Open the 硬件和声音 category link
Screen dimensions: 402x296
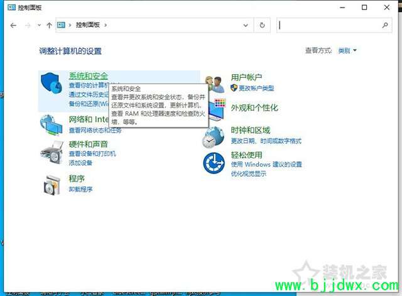[88, 144]
